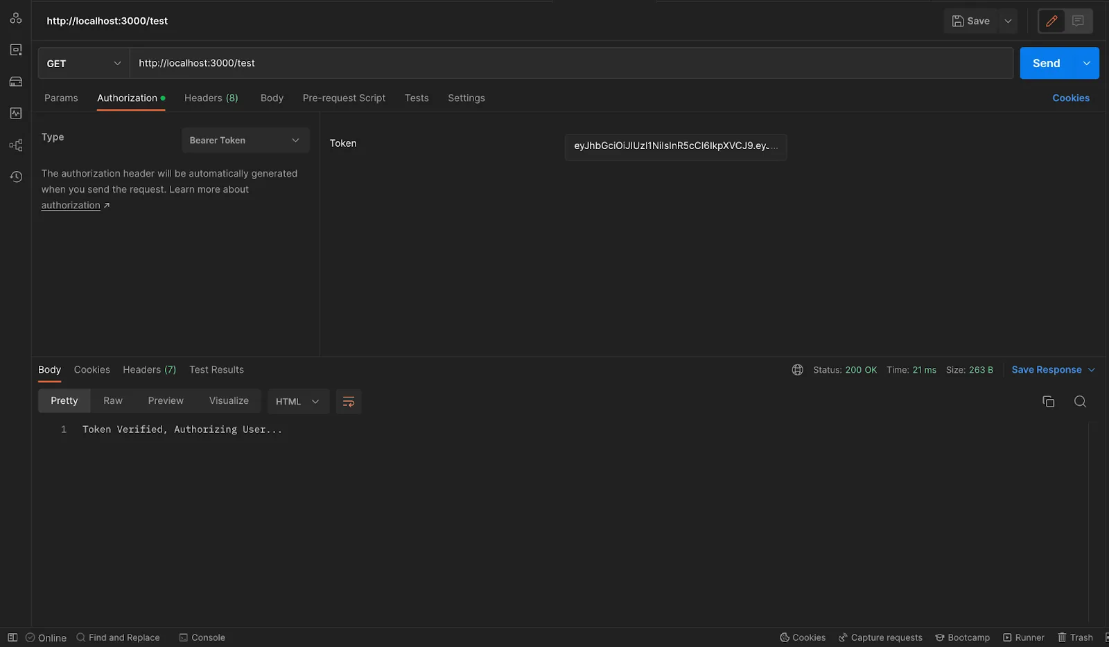
Task: Click the Token value input field
Action: pos(676,146)
